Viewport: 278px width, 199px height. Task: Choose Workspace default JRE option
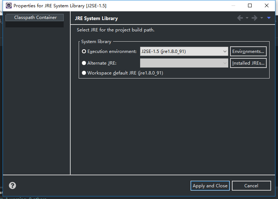click(84, 73)
